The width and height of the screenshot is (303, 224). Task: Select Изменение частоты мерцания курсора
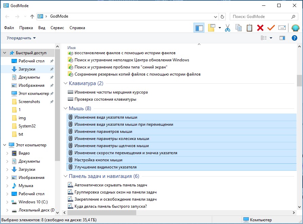point(111,92)
